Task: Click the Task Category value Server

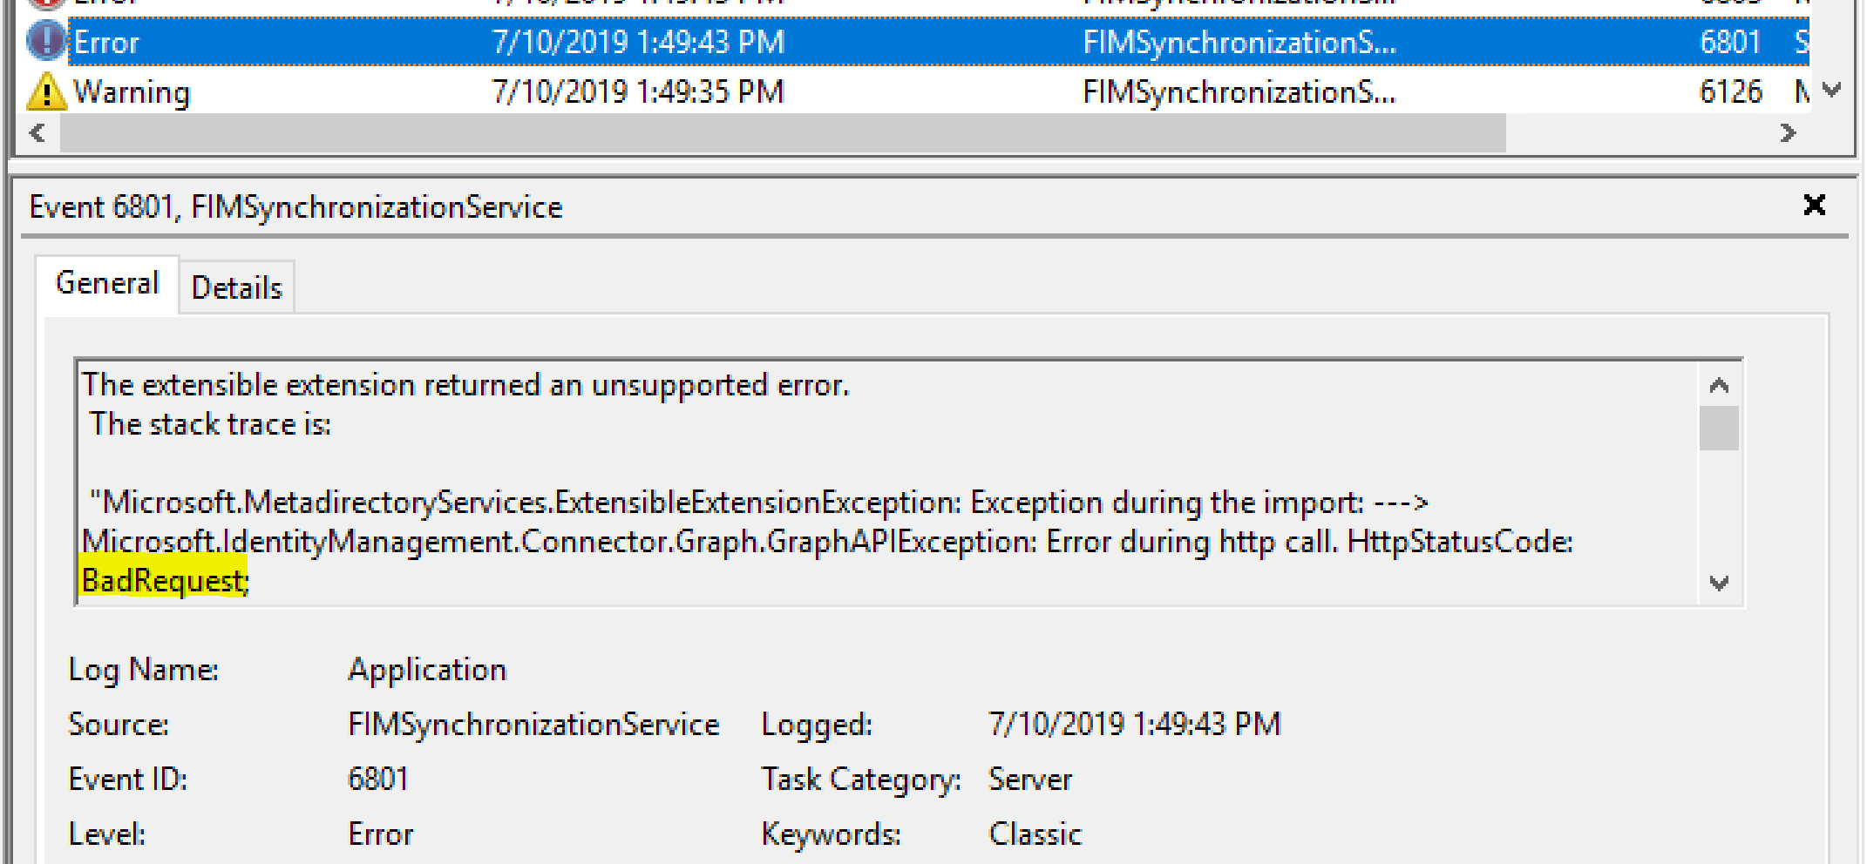Action: point(1029,780)
